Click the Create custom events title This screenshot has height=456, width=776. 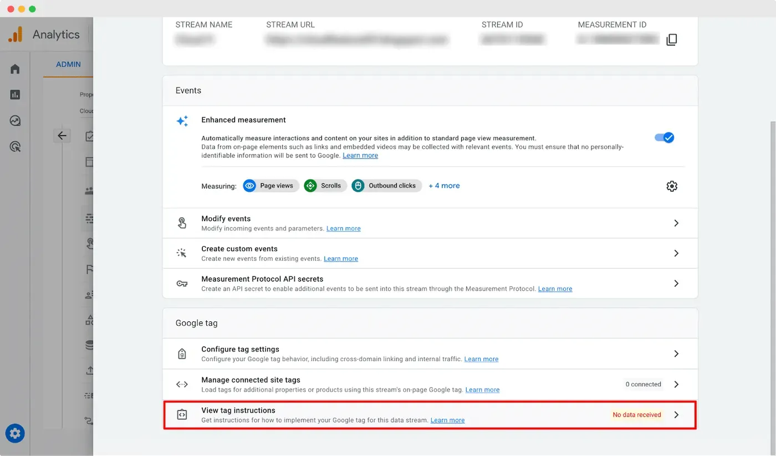[239, 249]
